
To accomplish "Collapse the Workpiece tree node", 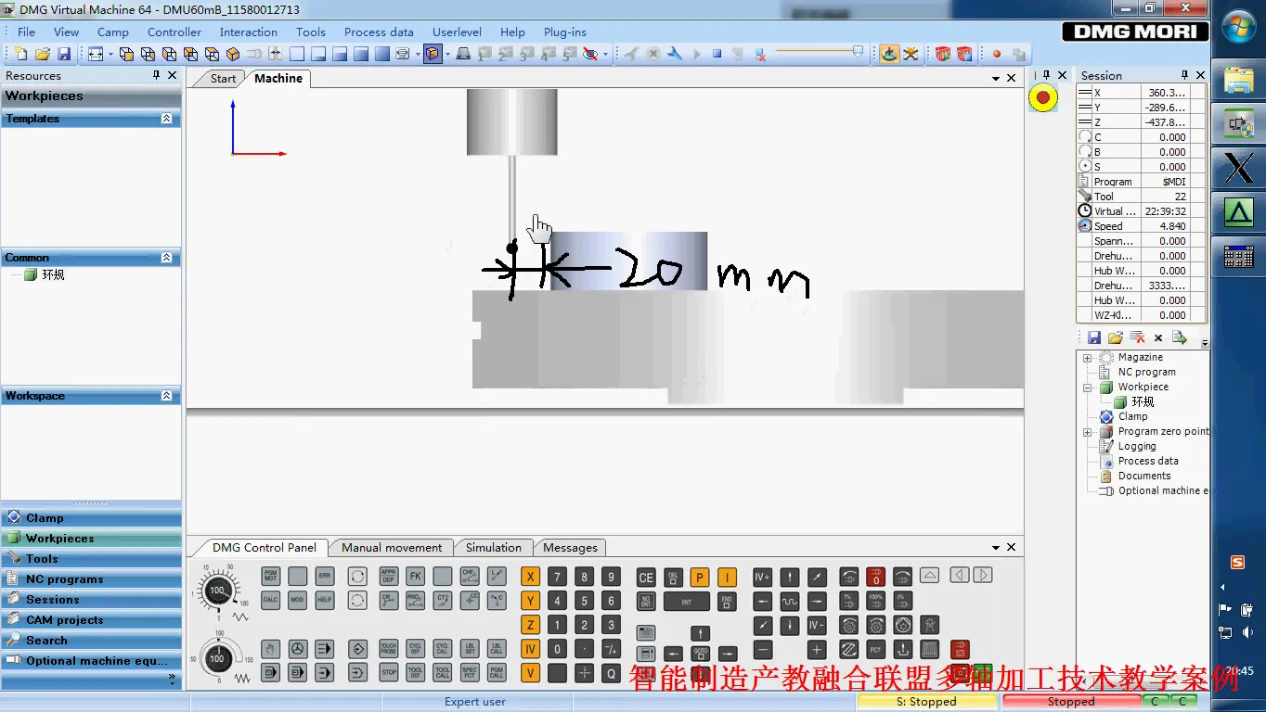I will [x=1087, y=388].
